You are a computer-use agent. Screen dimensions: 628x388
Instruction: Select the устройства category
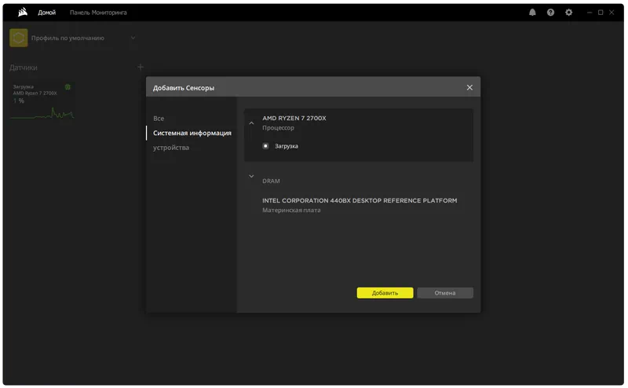pos(171,148)
